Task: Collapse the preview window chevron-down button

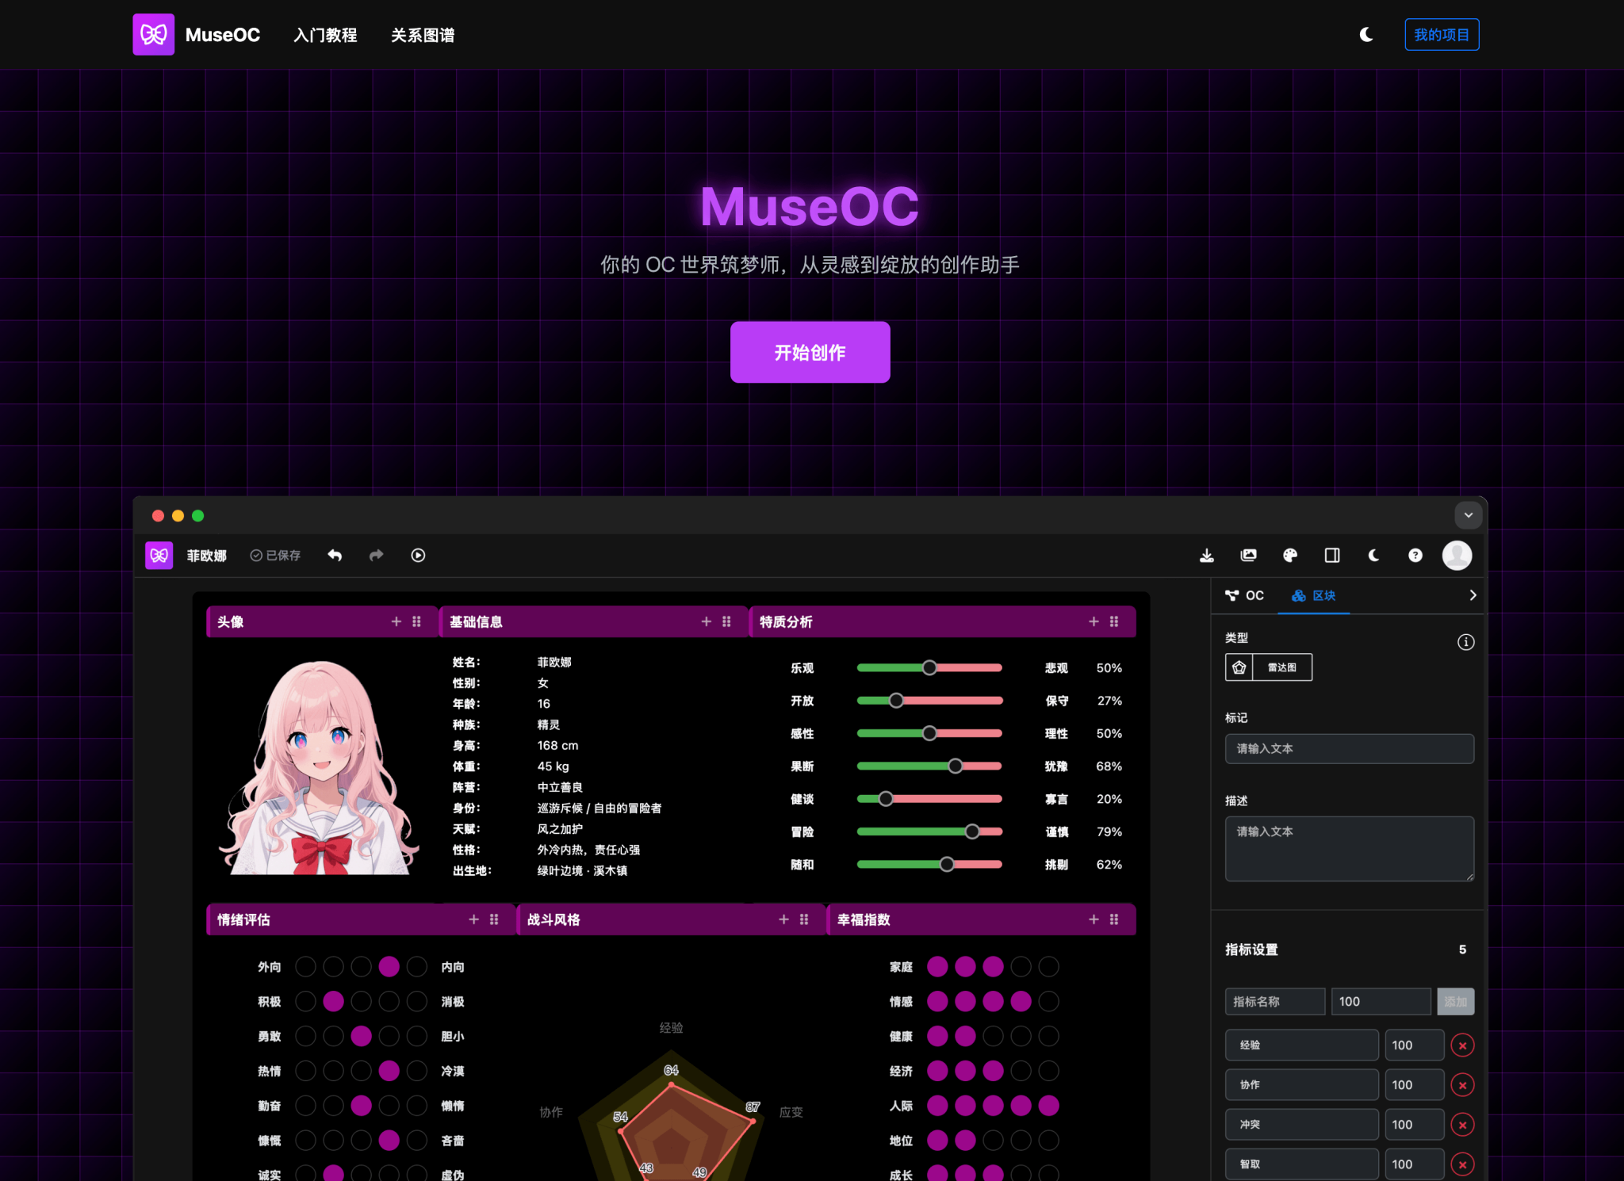Action: tap(1468, 515)
